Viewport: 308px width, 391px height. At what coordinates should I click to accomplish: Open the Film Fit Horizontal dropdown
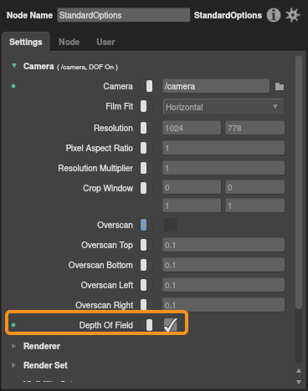click(223, 107)
